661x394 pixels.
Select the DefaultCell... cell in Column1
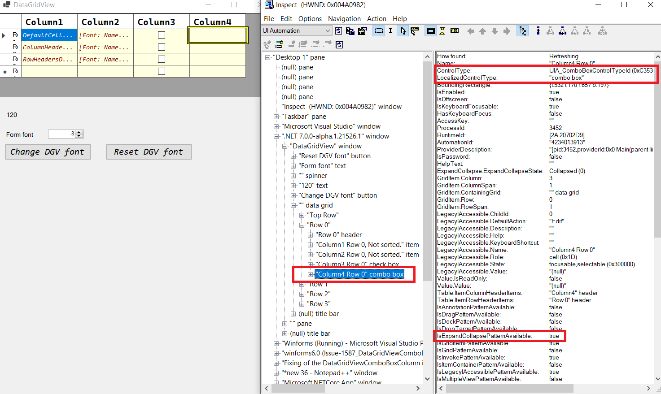coord(49,35)
